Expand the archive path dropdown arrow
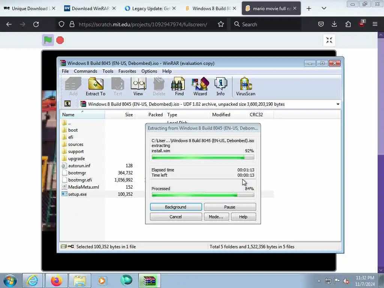The width and height of the screenshot is (384, 288). 338,104
